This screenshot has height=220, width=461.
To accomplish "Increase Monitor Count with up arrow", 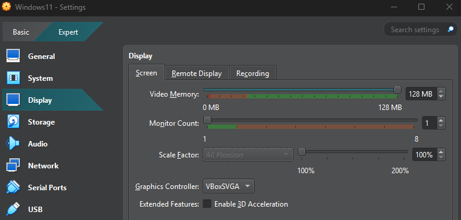I will tap(441, 120).
